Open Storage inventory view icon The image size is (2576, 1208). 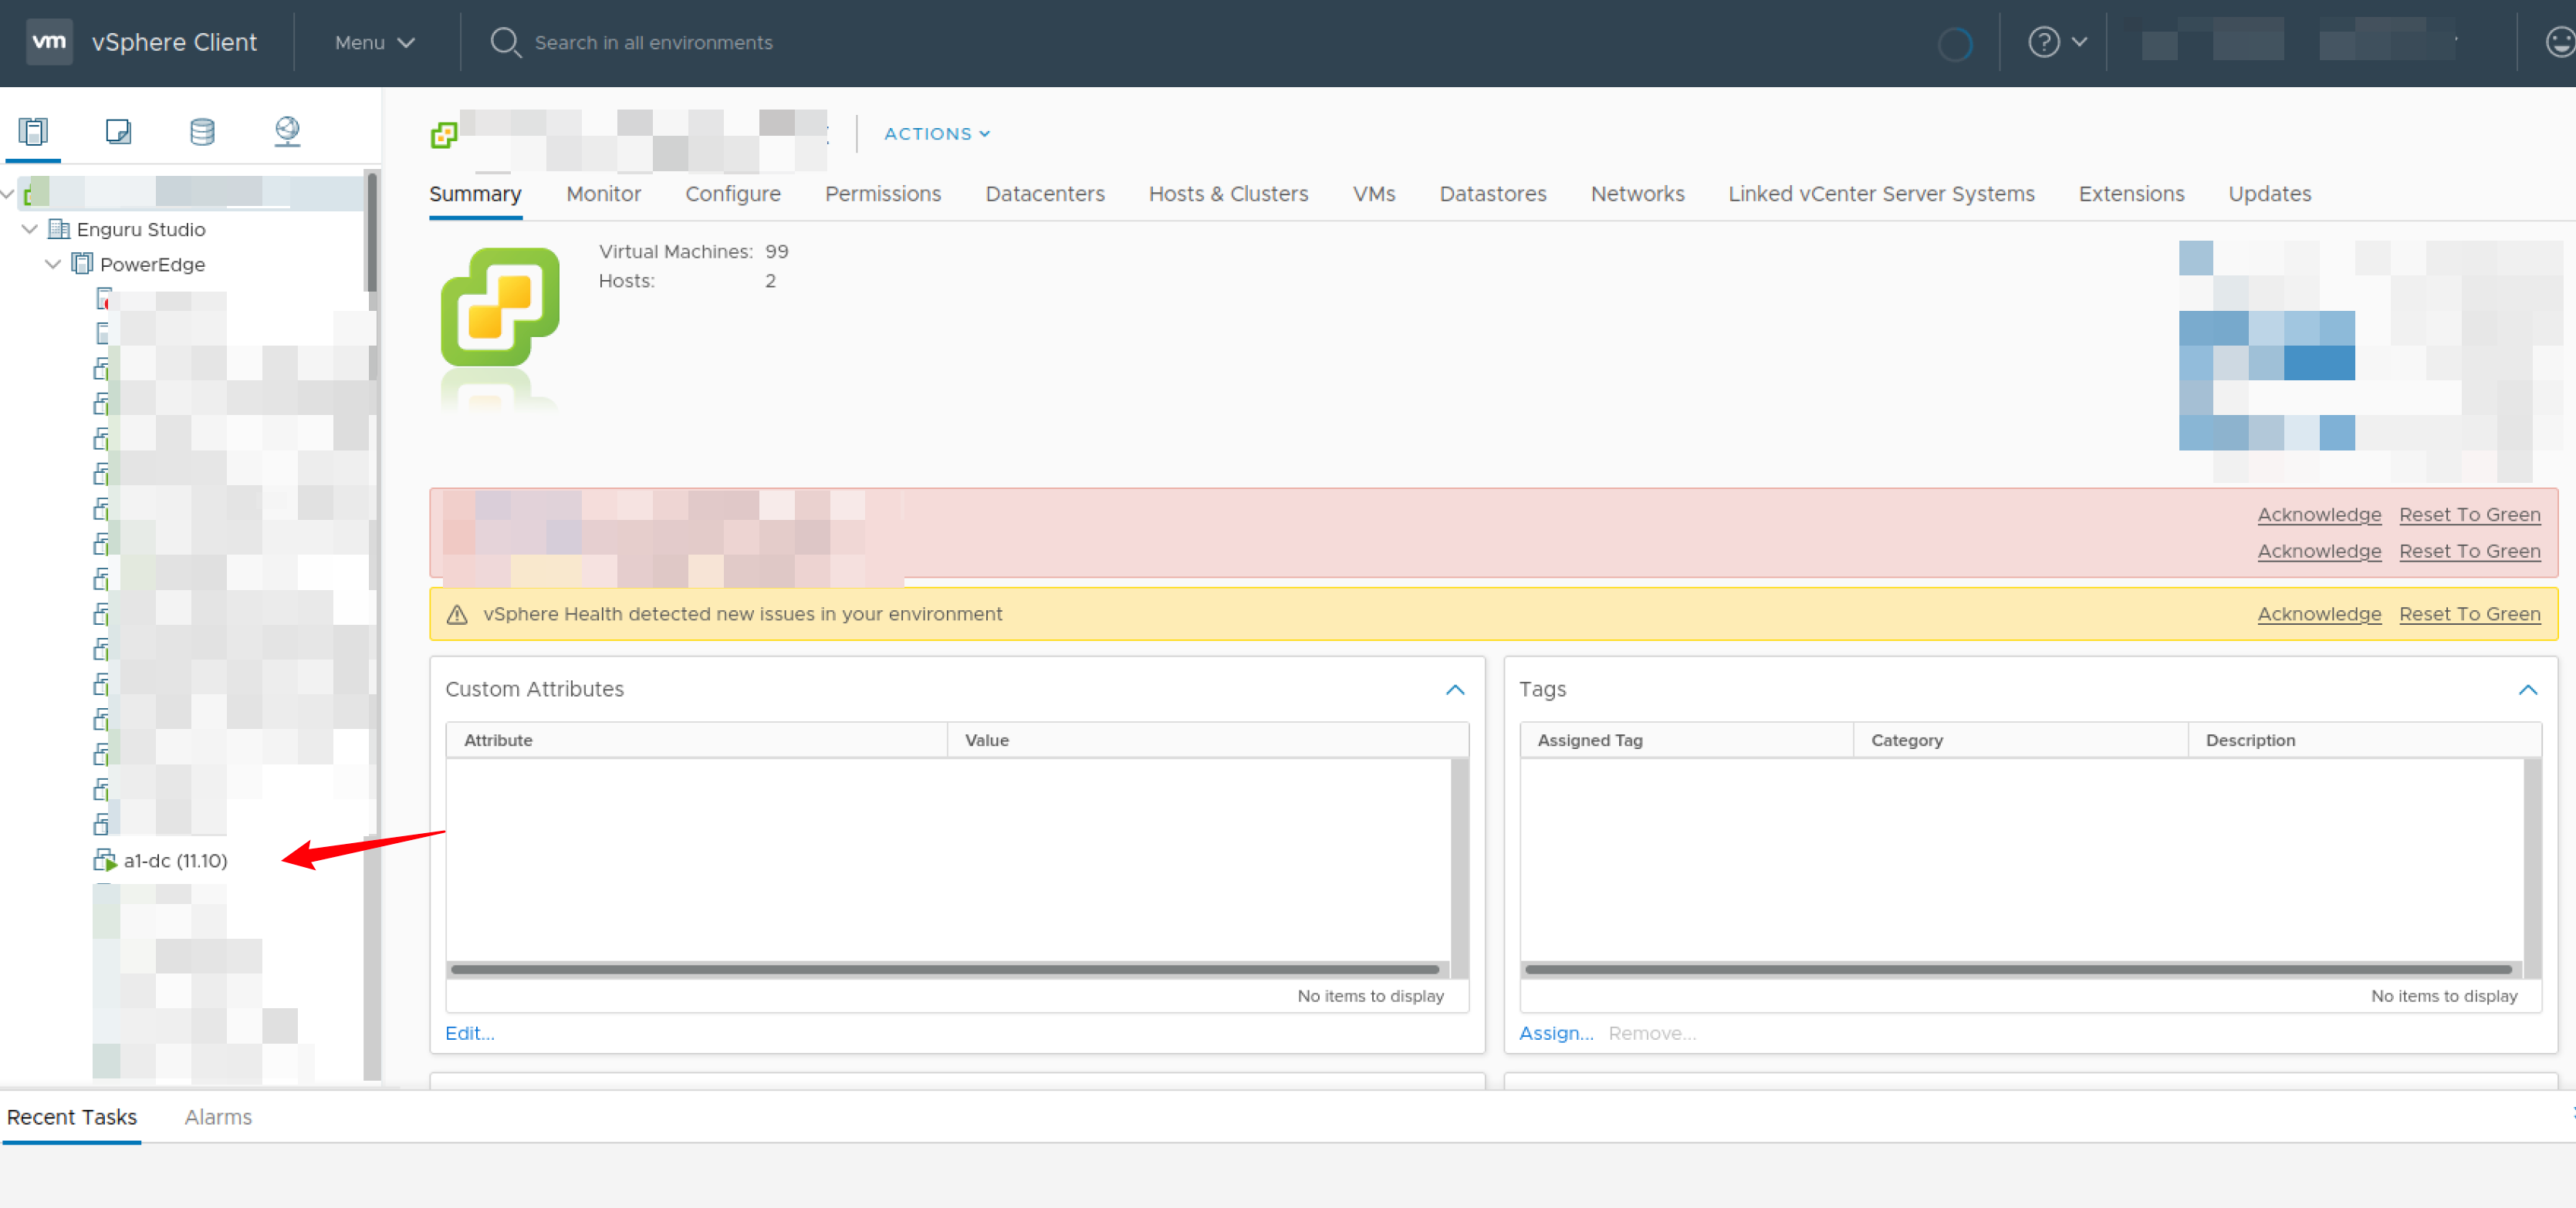202,131
